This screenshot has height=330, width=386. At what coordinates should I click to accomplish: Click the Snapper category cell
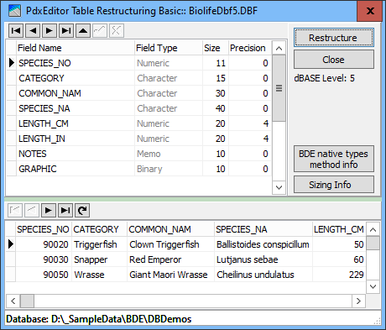coord(99,259)
